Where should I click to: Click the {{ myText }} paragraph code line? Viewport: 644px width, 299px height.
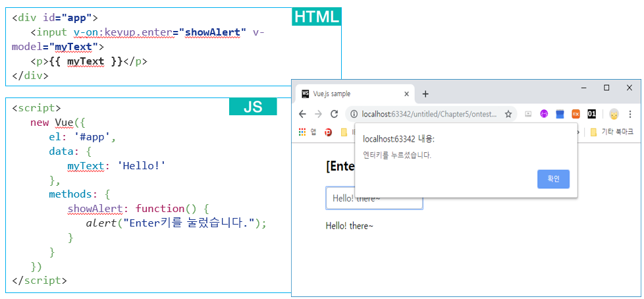coord(89,62)
